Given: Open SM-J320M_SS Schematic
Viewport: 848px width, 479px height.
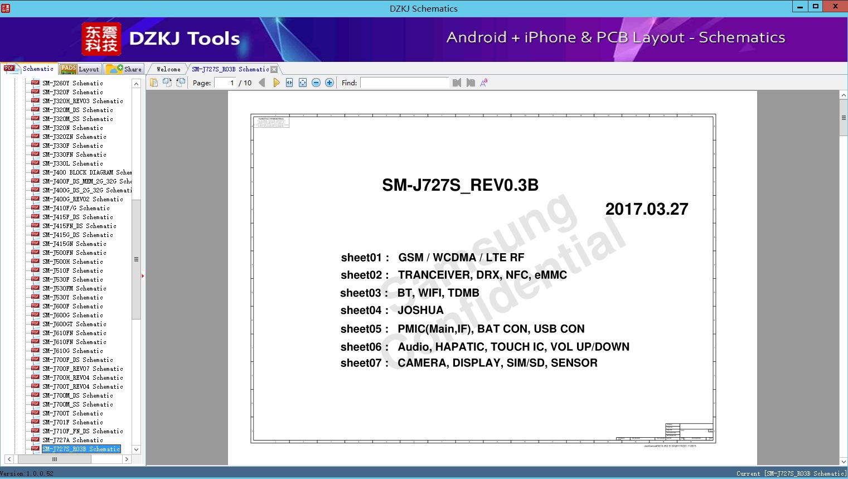Looking at the screenshot, I should [x=77, y=119].
